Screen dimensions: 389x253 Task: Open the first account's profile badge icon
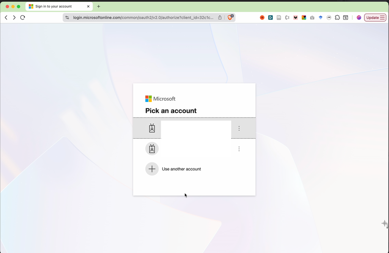point(152,128)
